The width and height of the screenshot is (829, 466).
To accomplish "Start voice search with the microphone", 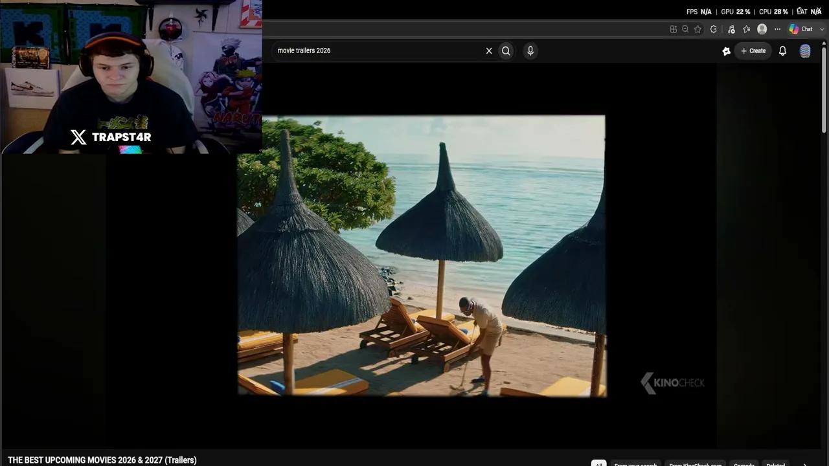I will pyautogui.click(x=530, y=50).
